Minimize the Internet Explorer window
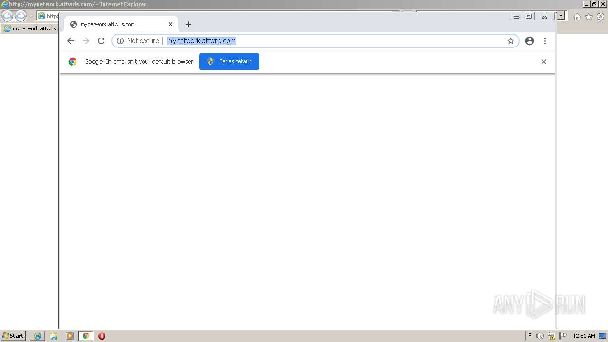 (x=587, y=4)
